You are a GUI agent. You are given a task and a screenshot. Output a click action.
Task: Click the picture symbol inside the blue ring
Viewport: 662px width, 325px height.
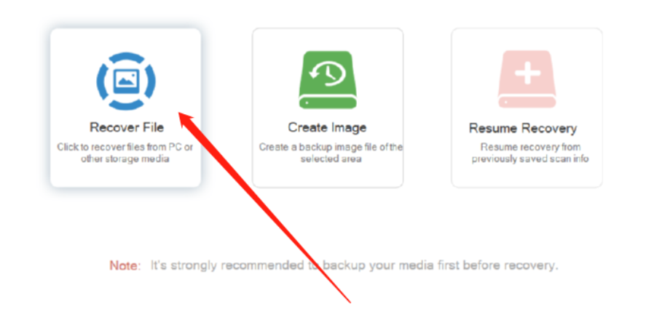126,81
